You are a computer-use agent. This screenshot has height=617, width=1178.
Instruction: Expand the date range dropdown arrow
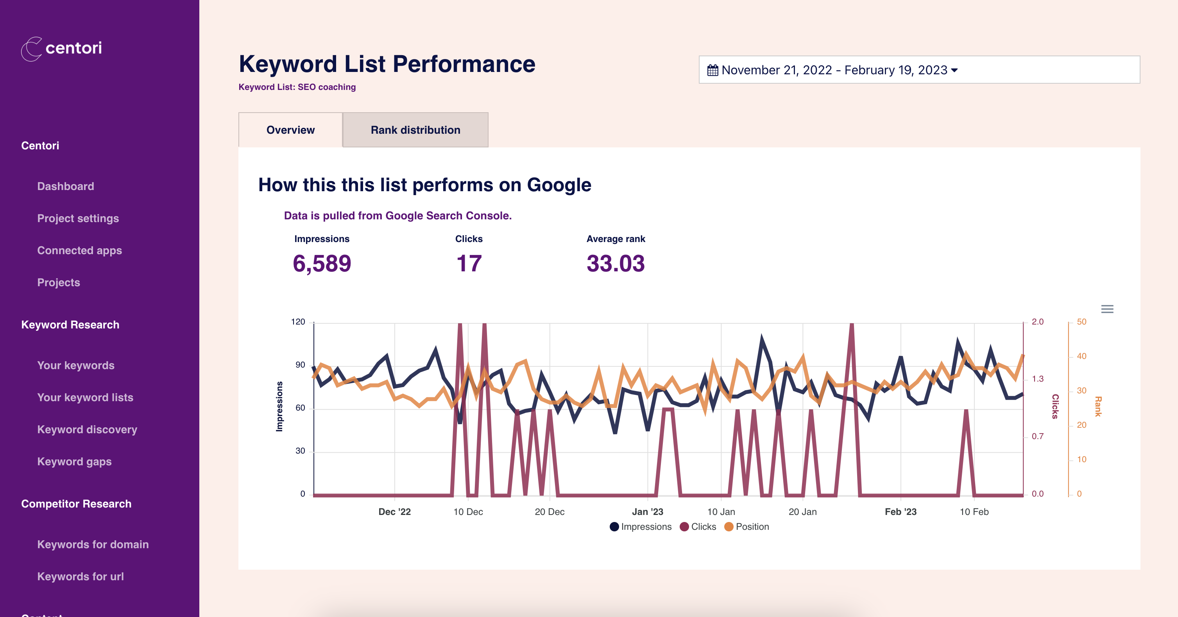pyautogui.click(x=954, y=70)
